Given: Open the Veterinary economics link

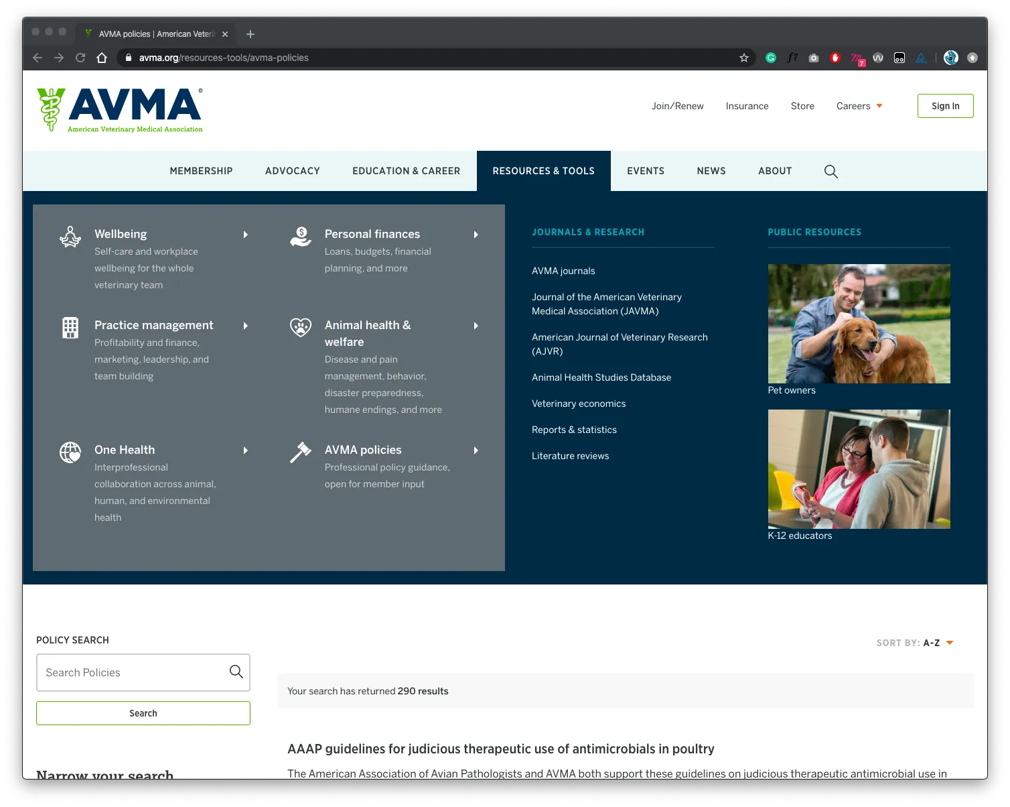Looking at the screenshot, I should (x=579, y=403).
